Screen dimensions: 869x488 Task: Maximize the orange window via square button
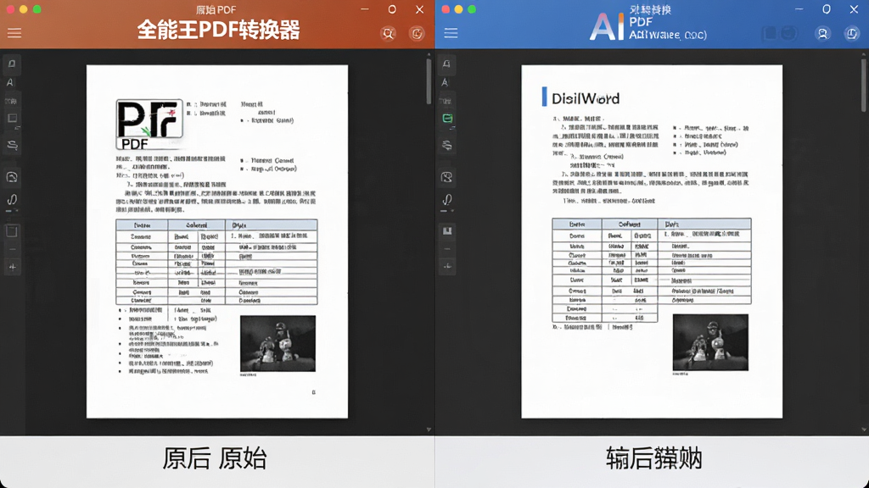click(392, 9)
